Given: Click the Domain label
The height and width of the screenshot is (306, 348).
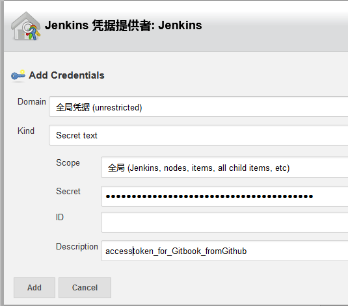Looking at the screenshot, I should pos(32,102).
